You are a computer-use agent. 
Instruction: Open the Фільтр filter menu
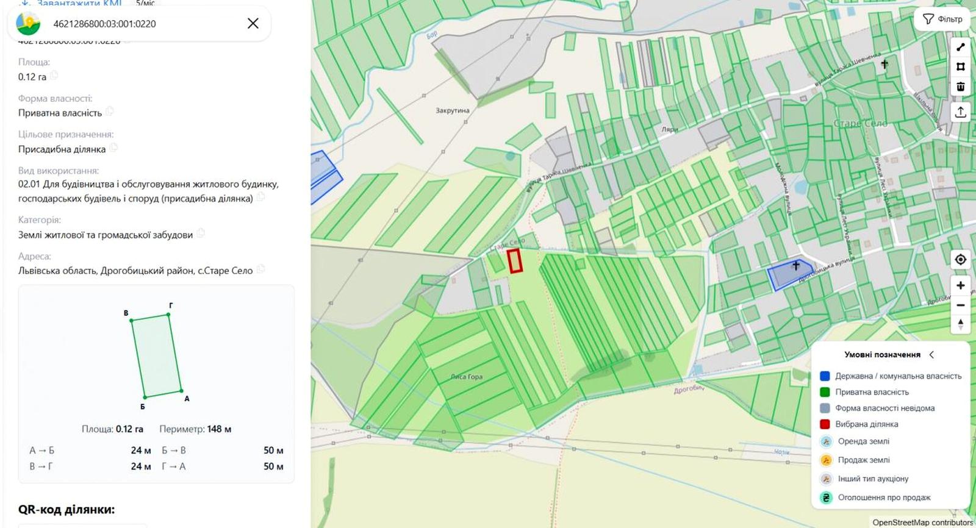[942, 19]
